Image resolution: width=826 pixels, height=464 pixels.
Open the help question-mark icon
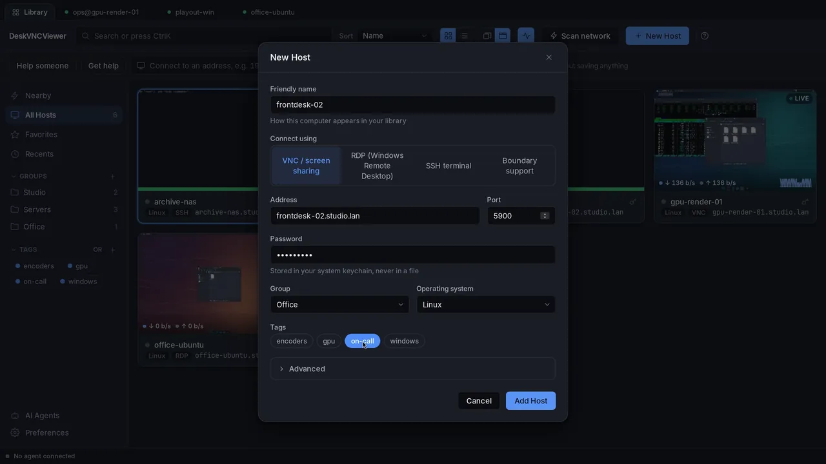[705, 36]
